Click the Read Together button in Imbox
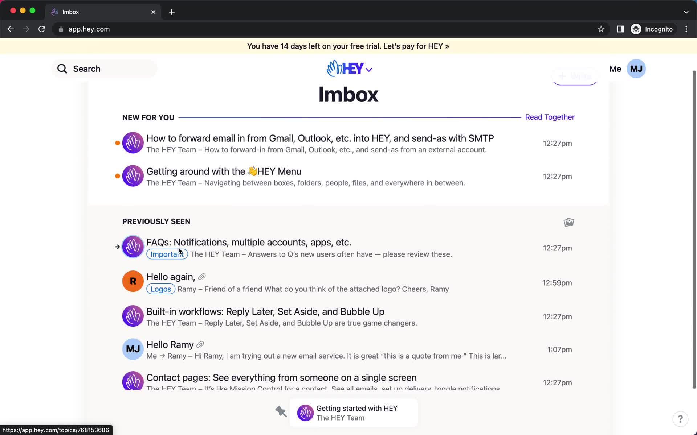697x435 pixels. 550,117
